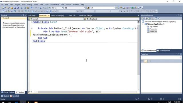
Task: Click Categorized icon in Properties panel
Action: point(142,61)
